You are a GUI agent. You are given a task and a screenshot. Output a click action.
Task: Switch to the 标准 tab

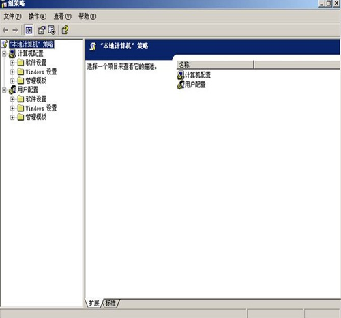110,303
